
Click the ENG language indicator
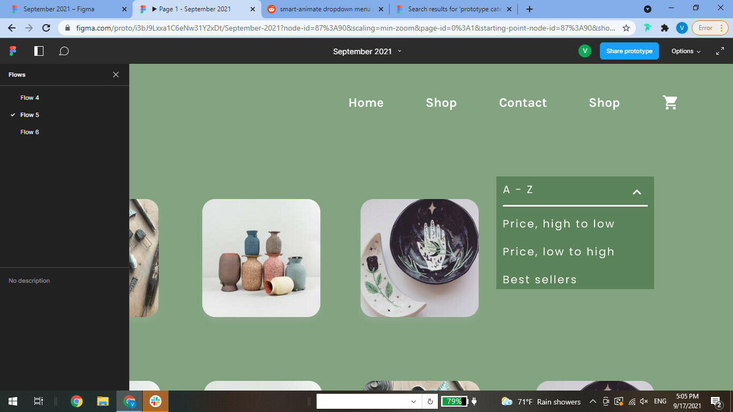(x=660, y=401)
